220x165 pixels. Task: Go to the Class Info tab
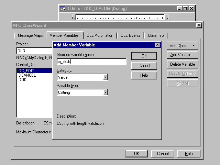pos(156,35)
